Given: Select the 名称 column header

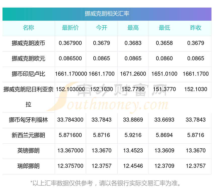Looking at the screenshot, I should (x=28, y=28).
